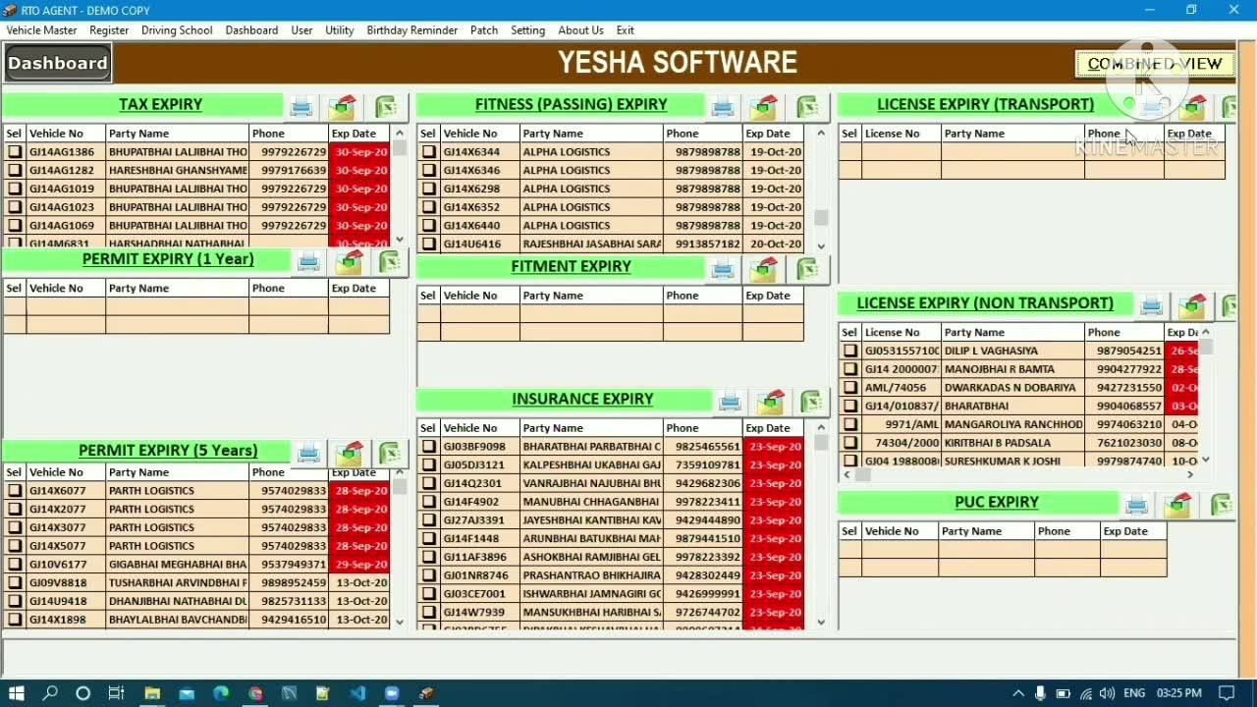This screenshot has height=707, width=1257.
Task: Send mail for Fitment Expiry list
Action: 766,268
